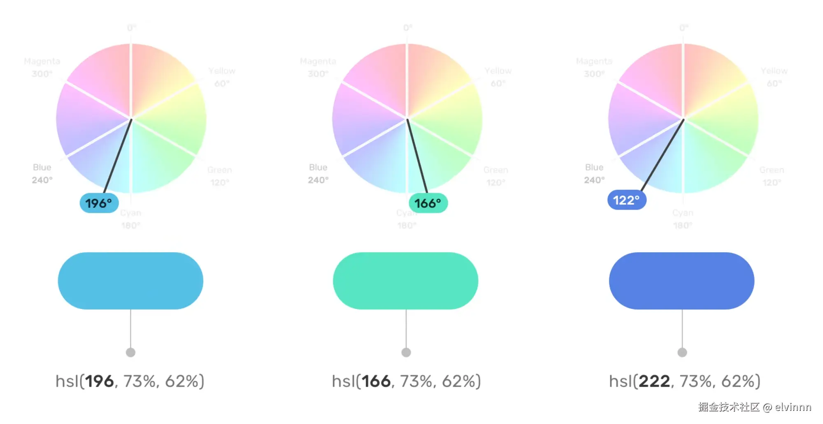
Task: Click Magenta 300° label on first wheel
Action: (x=42, y=67)
